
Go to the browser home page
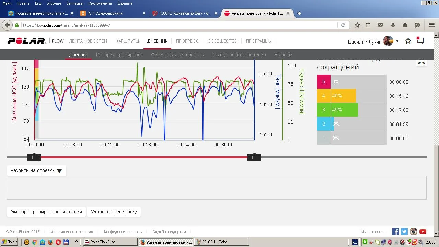tap(405, 25)
